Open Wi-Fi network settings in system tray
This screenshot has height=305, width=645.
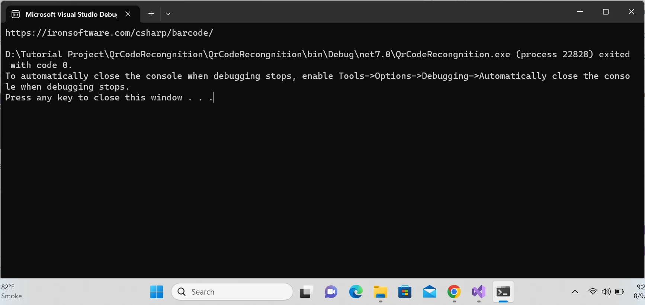(x=593, y=292)
